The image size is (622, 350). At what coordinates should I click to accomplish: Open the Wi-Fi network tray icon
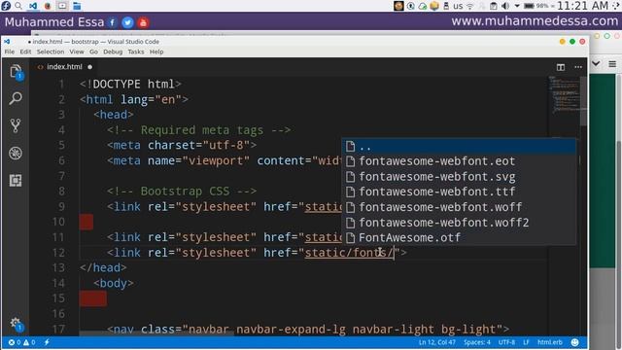(x=470, y=6)
